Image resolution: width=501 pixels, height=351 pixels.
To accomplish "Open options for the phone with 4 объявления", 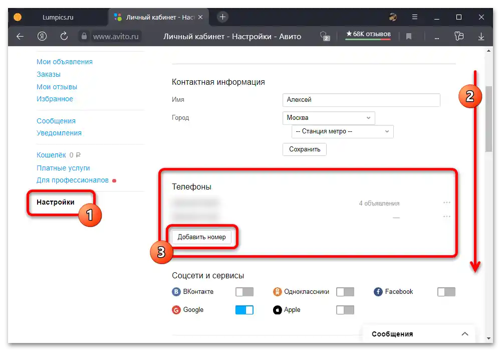I will 447,203.
